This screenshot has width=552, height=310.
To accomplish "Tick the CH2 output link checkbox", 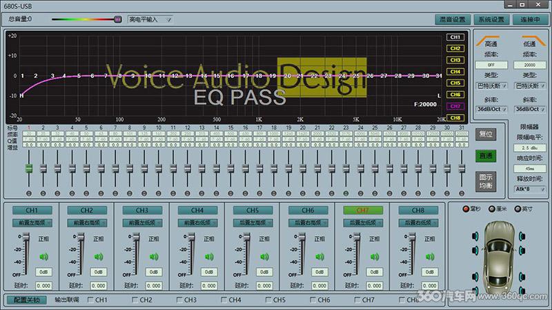I will 135,300.
